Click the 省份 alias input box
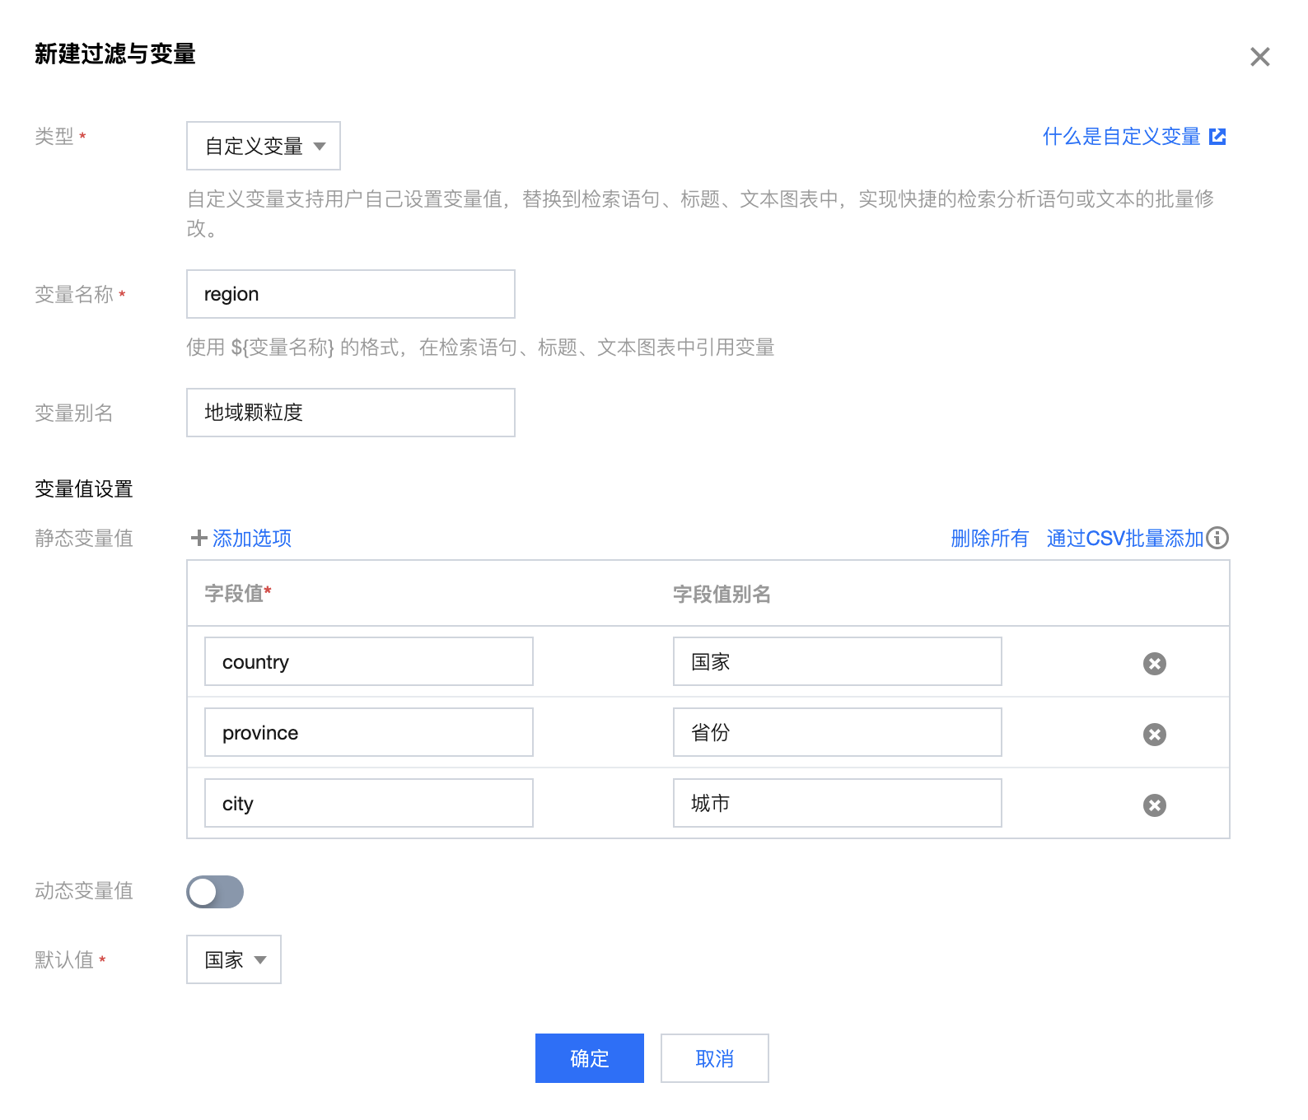 click(x=837, y=732)
